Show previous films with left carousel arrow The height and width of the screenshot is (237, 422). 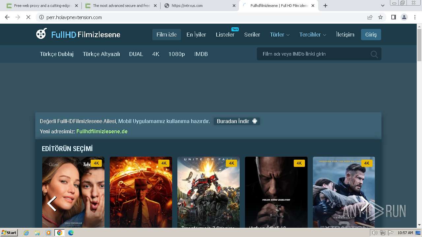pyautogui.click(x=51, y=204)
